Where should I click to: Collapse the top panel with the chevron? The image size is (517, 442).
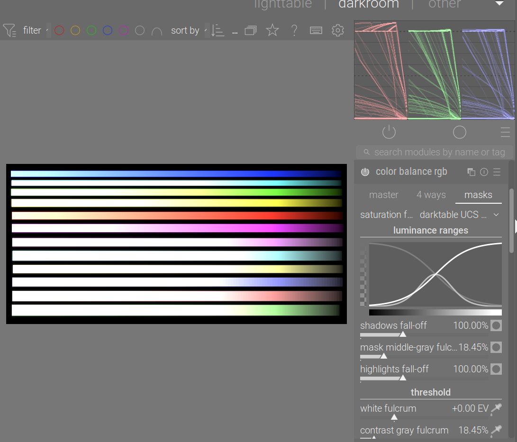pyautogui.click(x=499, y=4)
